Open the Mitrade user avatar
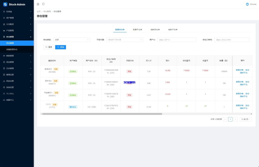 (247, 4)
